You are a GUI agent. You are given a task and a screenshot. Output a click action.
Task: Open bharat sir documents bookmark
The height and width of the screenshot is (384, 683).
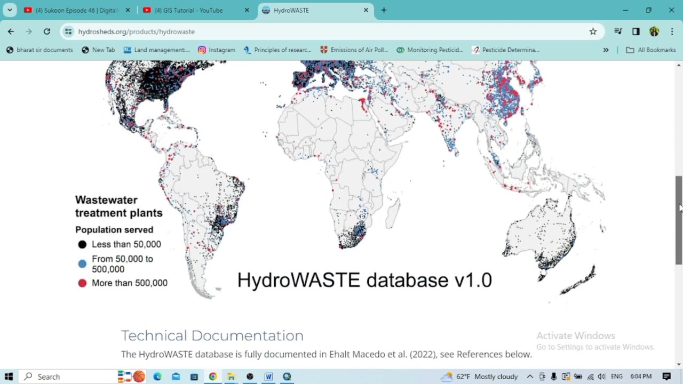39,50
